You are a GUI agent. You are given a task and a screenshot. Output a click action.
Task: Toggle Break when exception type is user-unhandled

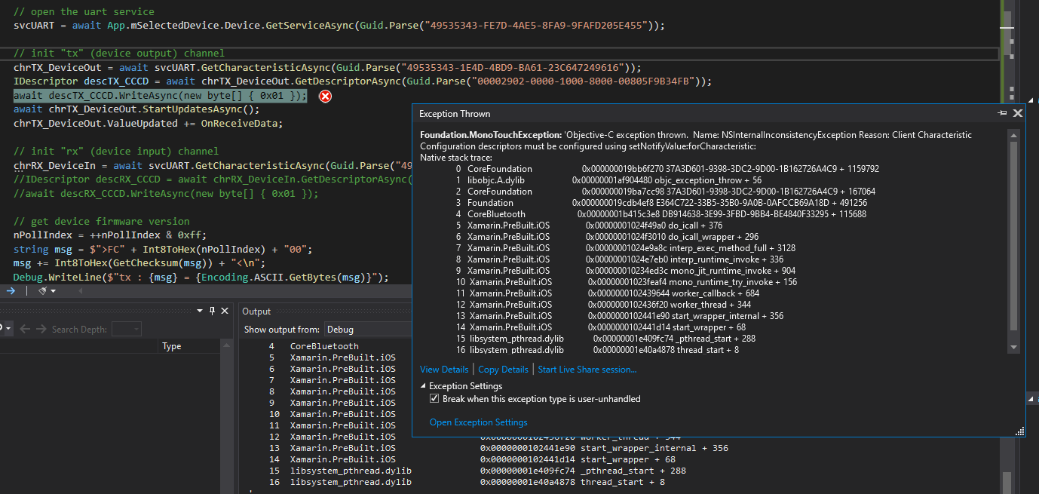click(x=434, y=399)
